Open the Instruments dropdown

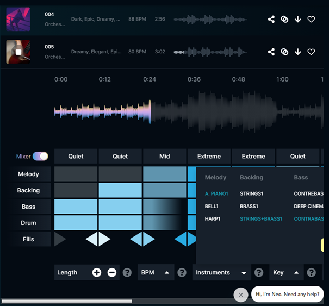coord(244,273)
